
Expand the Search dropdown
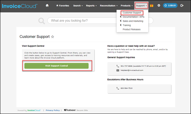[x=78, y=6]
